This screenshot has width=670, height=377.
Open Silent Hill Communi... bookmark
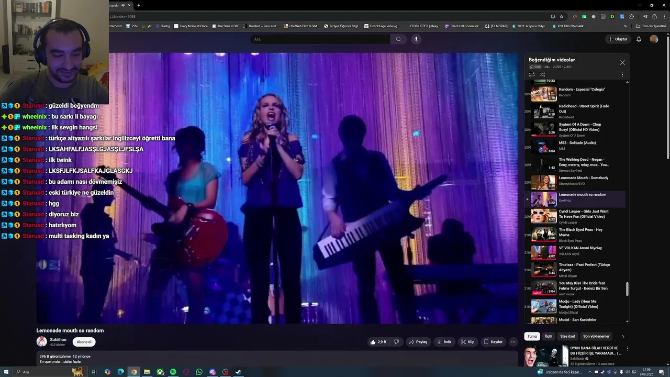[x=462, y=26]
